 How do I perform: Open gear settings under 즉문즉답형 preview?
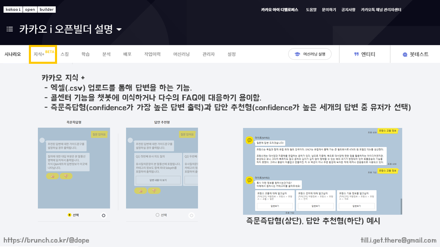click(103, 215)
